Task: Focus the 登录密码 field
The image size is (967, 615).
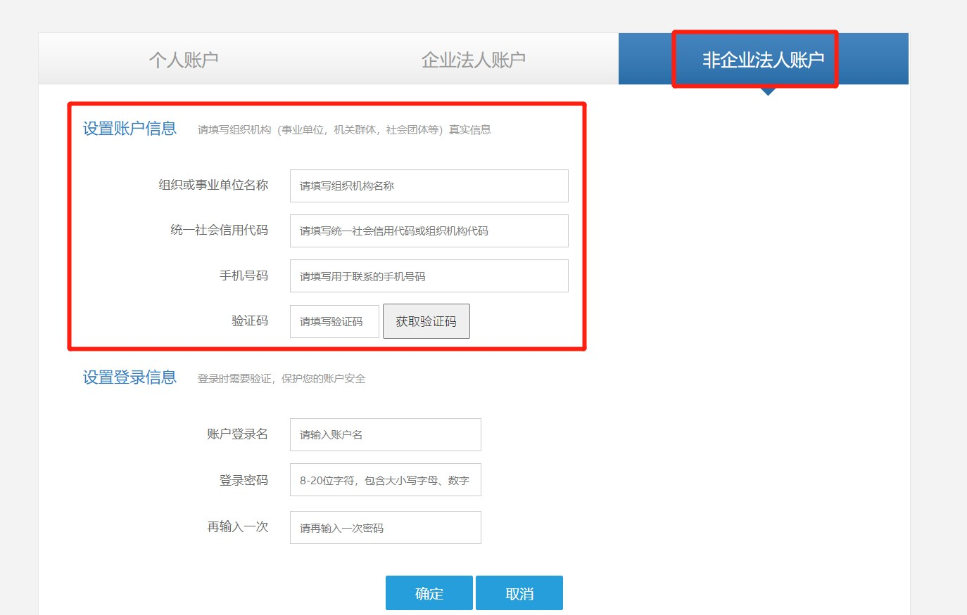Action: pos(385,480)
